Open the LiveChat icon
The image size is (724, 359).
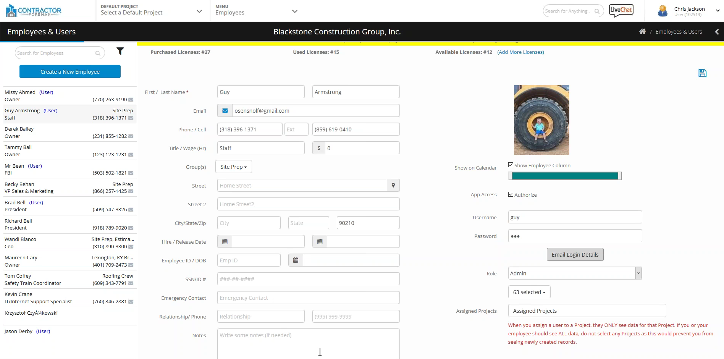[x=621, y=11]
